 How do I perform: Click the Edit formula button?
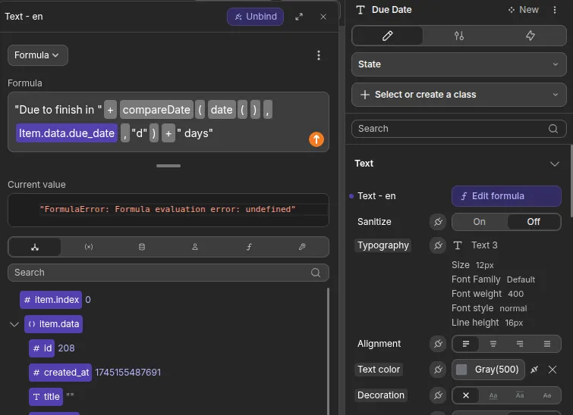point(506,196)
